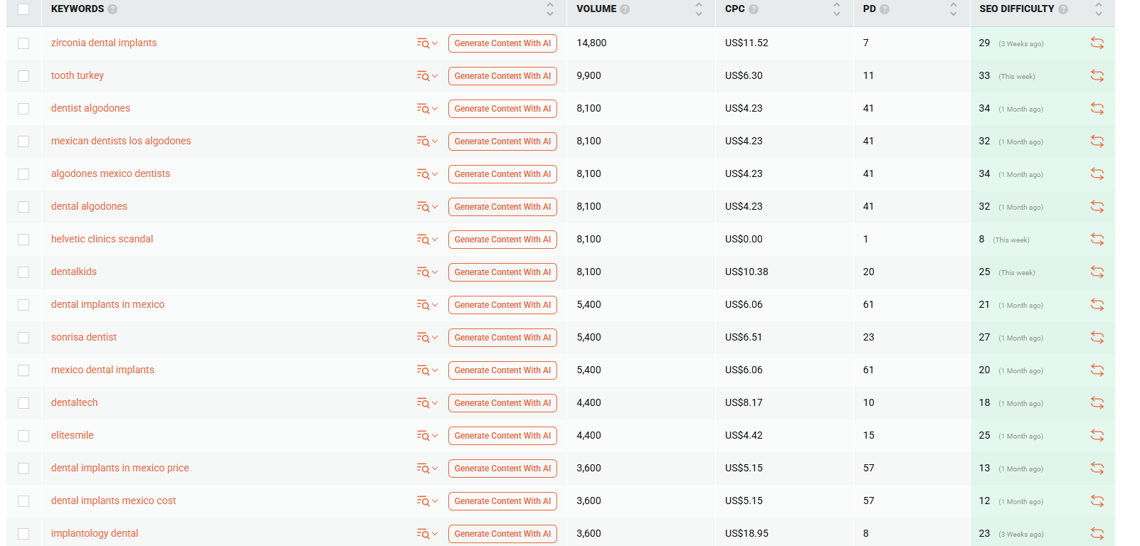Expand search options for dentalkids keyword

click(427, 272)
